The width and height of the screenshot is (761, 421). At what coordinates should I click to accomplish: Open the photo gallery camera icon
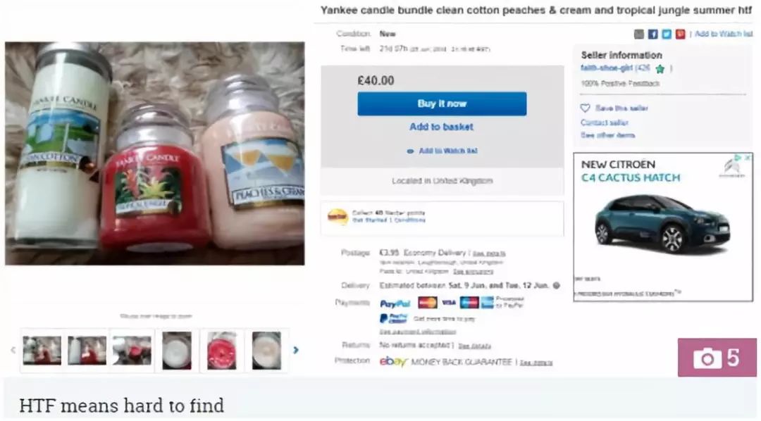click(x=717, y=358)
